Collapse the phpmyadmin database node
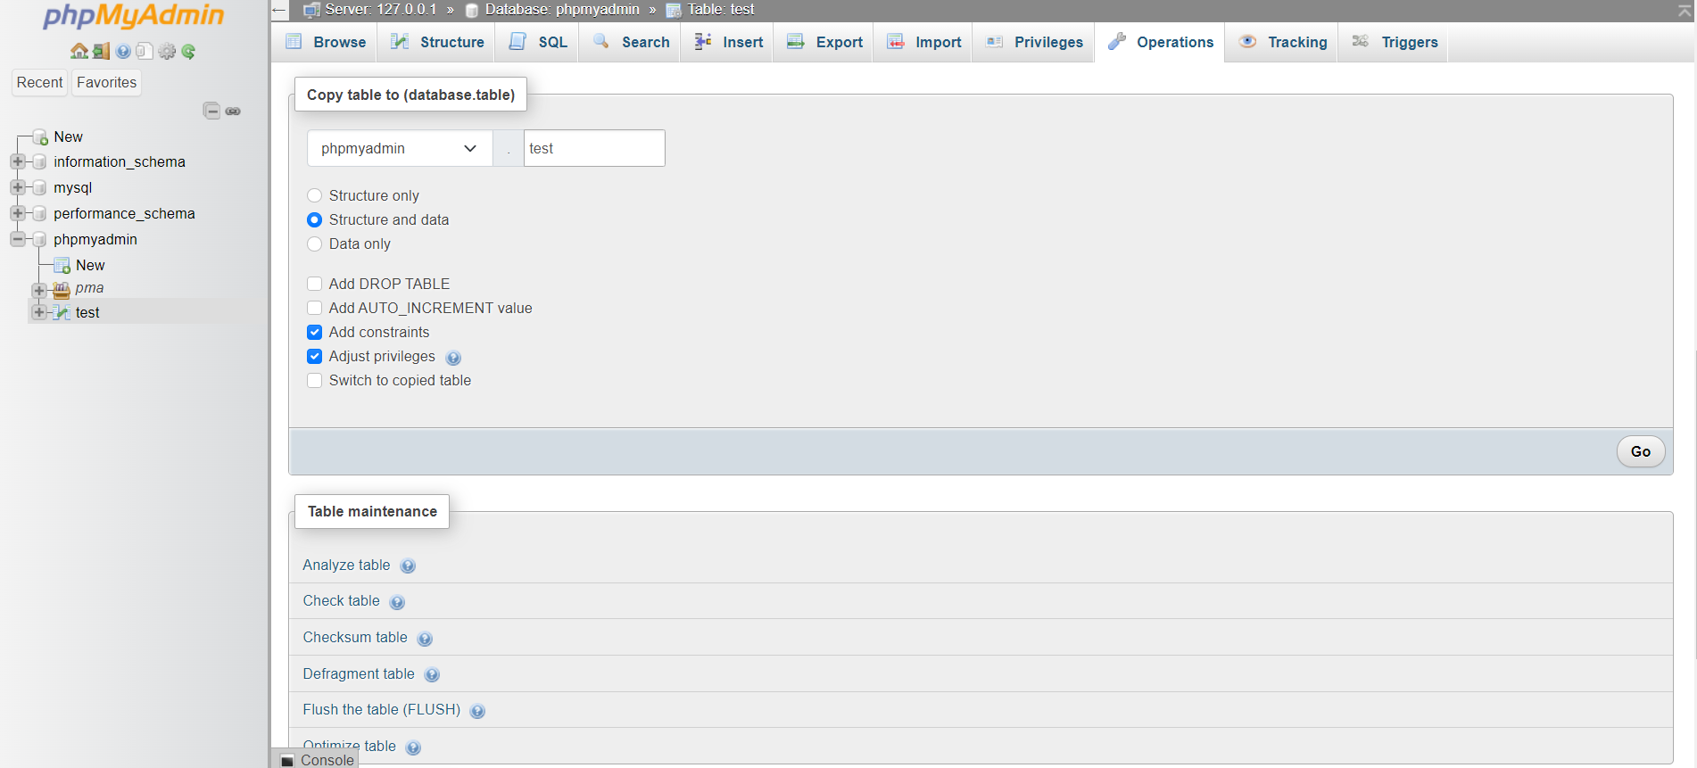Screen dimensions: 1697x768 17,239
